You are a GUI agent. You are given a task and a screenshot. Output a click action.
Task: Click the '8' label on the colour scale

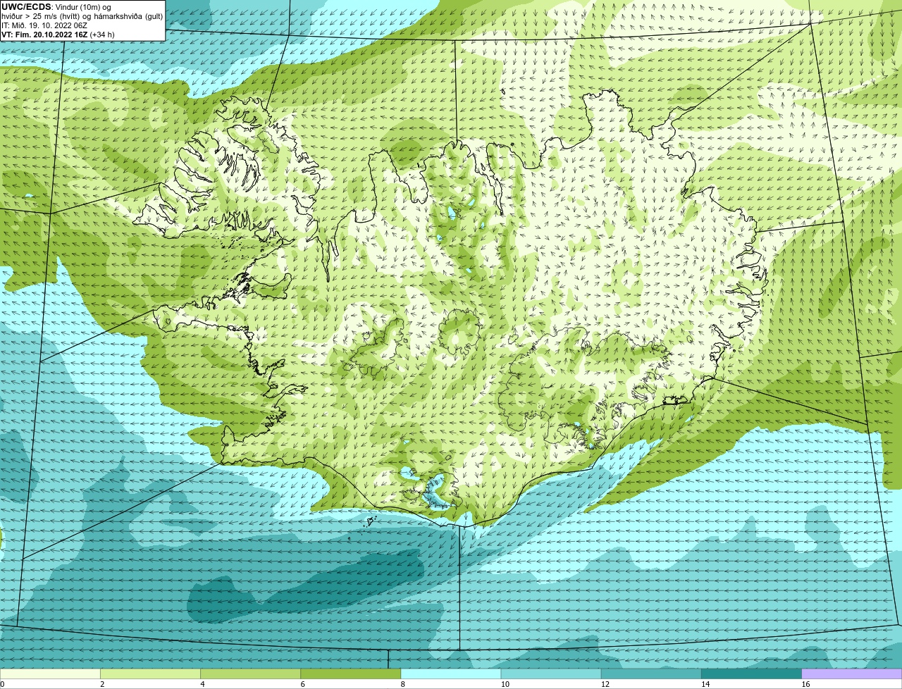pyautogui.click(x=402, y=684)
